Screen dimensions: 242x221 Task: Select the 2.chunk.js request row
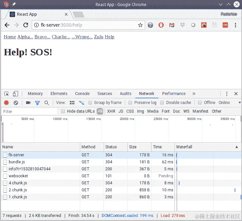point(121,190)
